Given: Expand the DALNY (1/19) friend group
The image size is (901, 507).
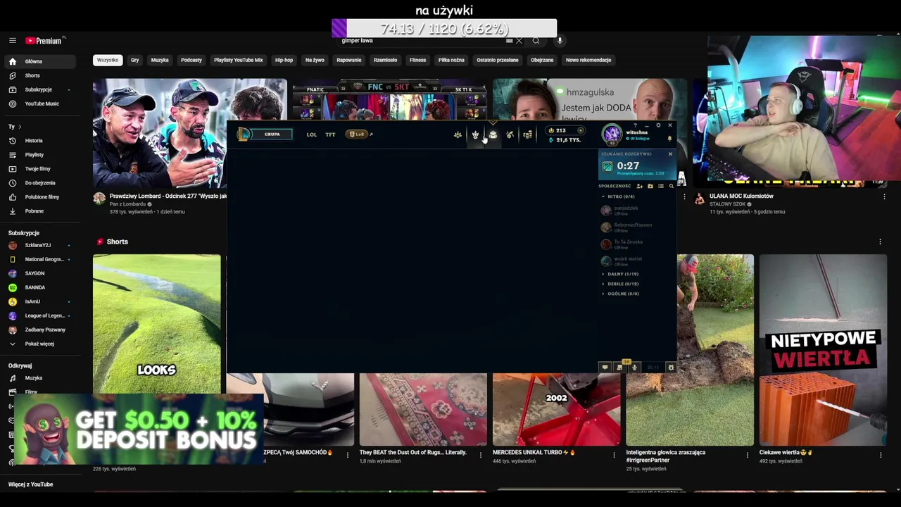Looking at the screenshot, I should pos(619,274).
